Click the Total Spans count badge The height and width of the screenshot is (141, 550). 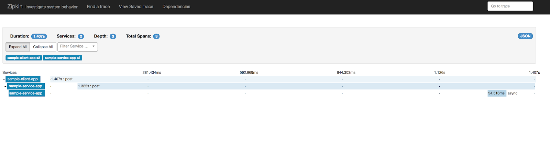pos(156,36)
